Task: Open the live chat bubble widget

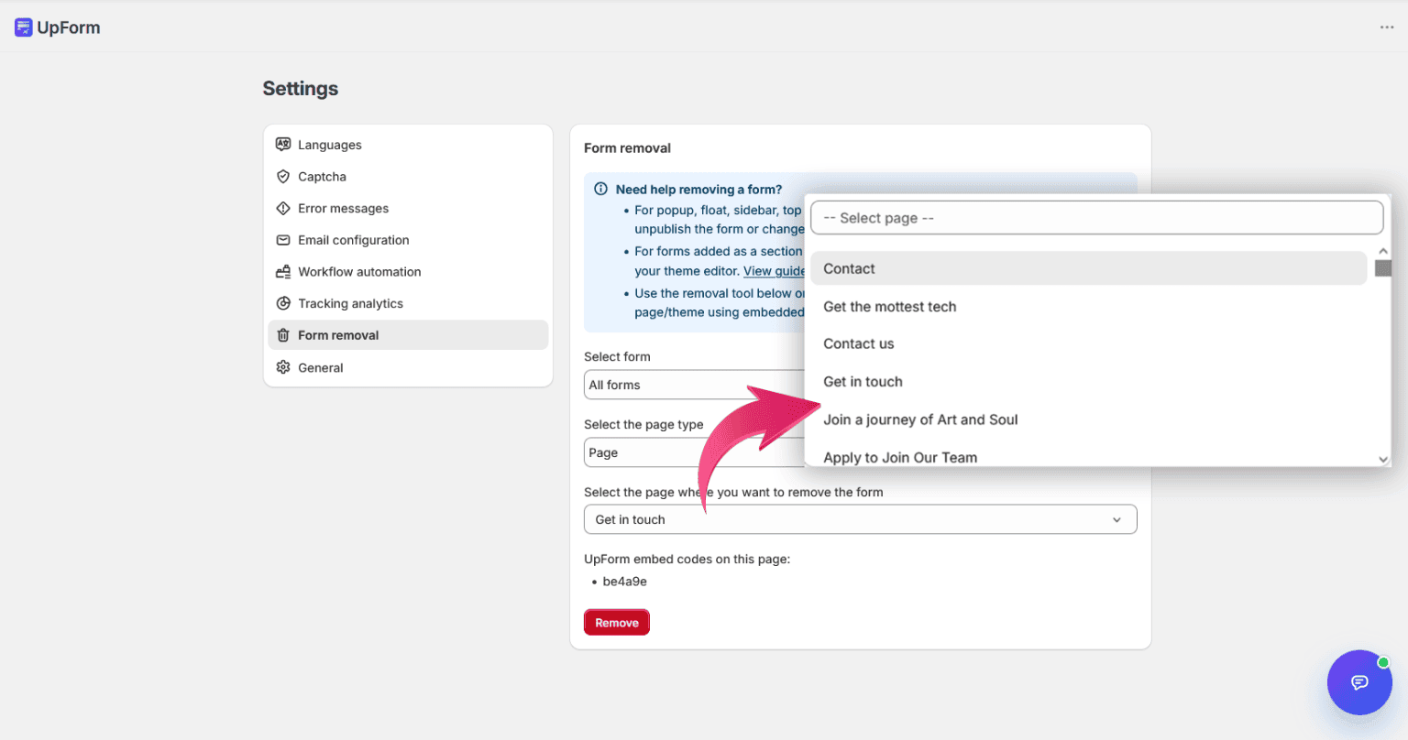Action: click(1359, 682)
